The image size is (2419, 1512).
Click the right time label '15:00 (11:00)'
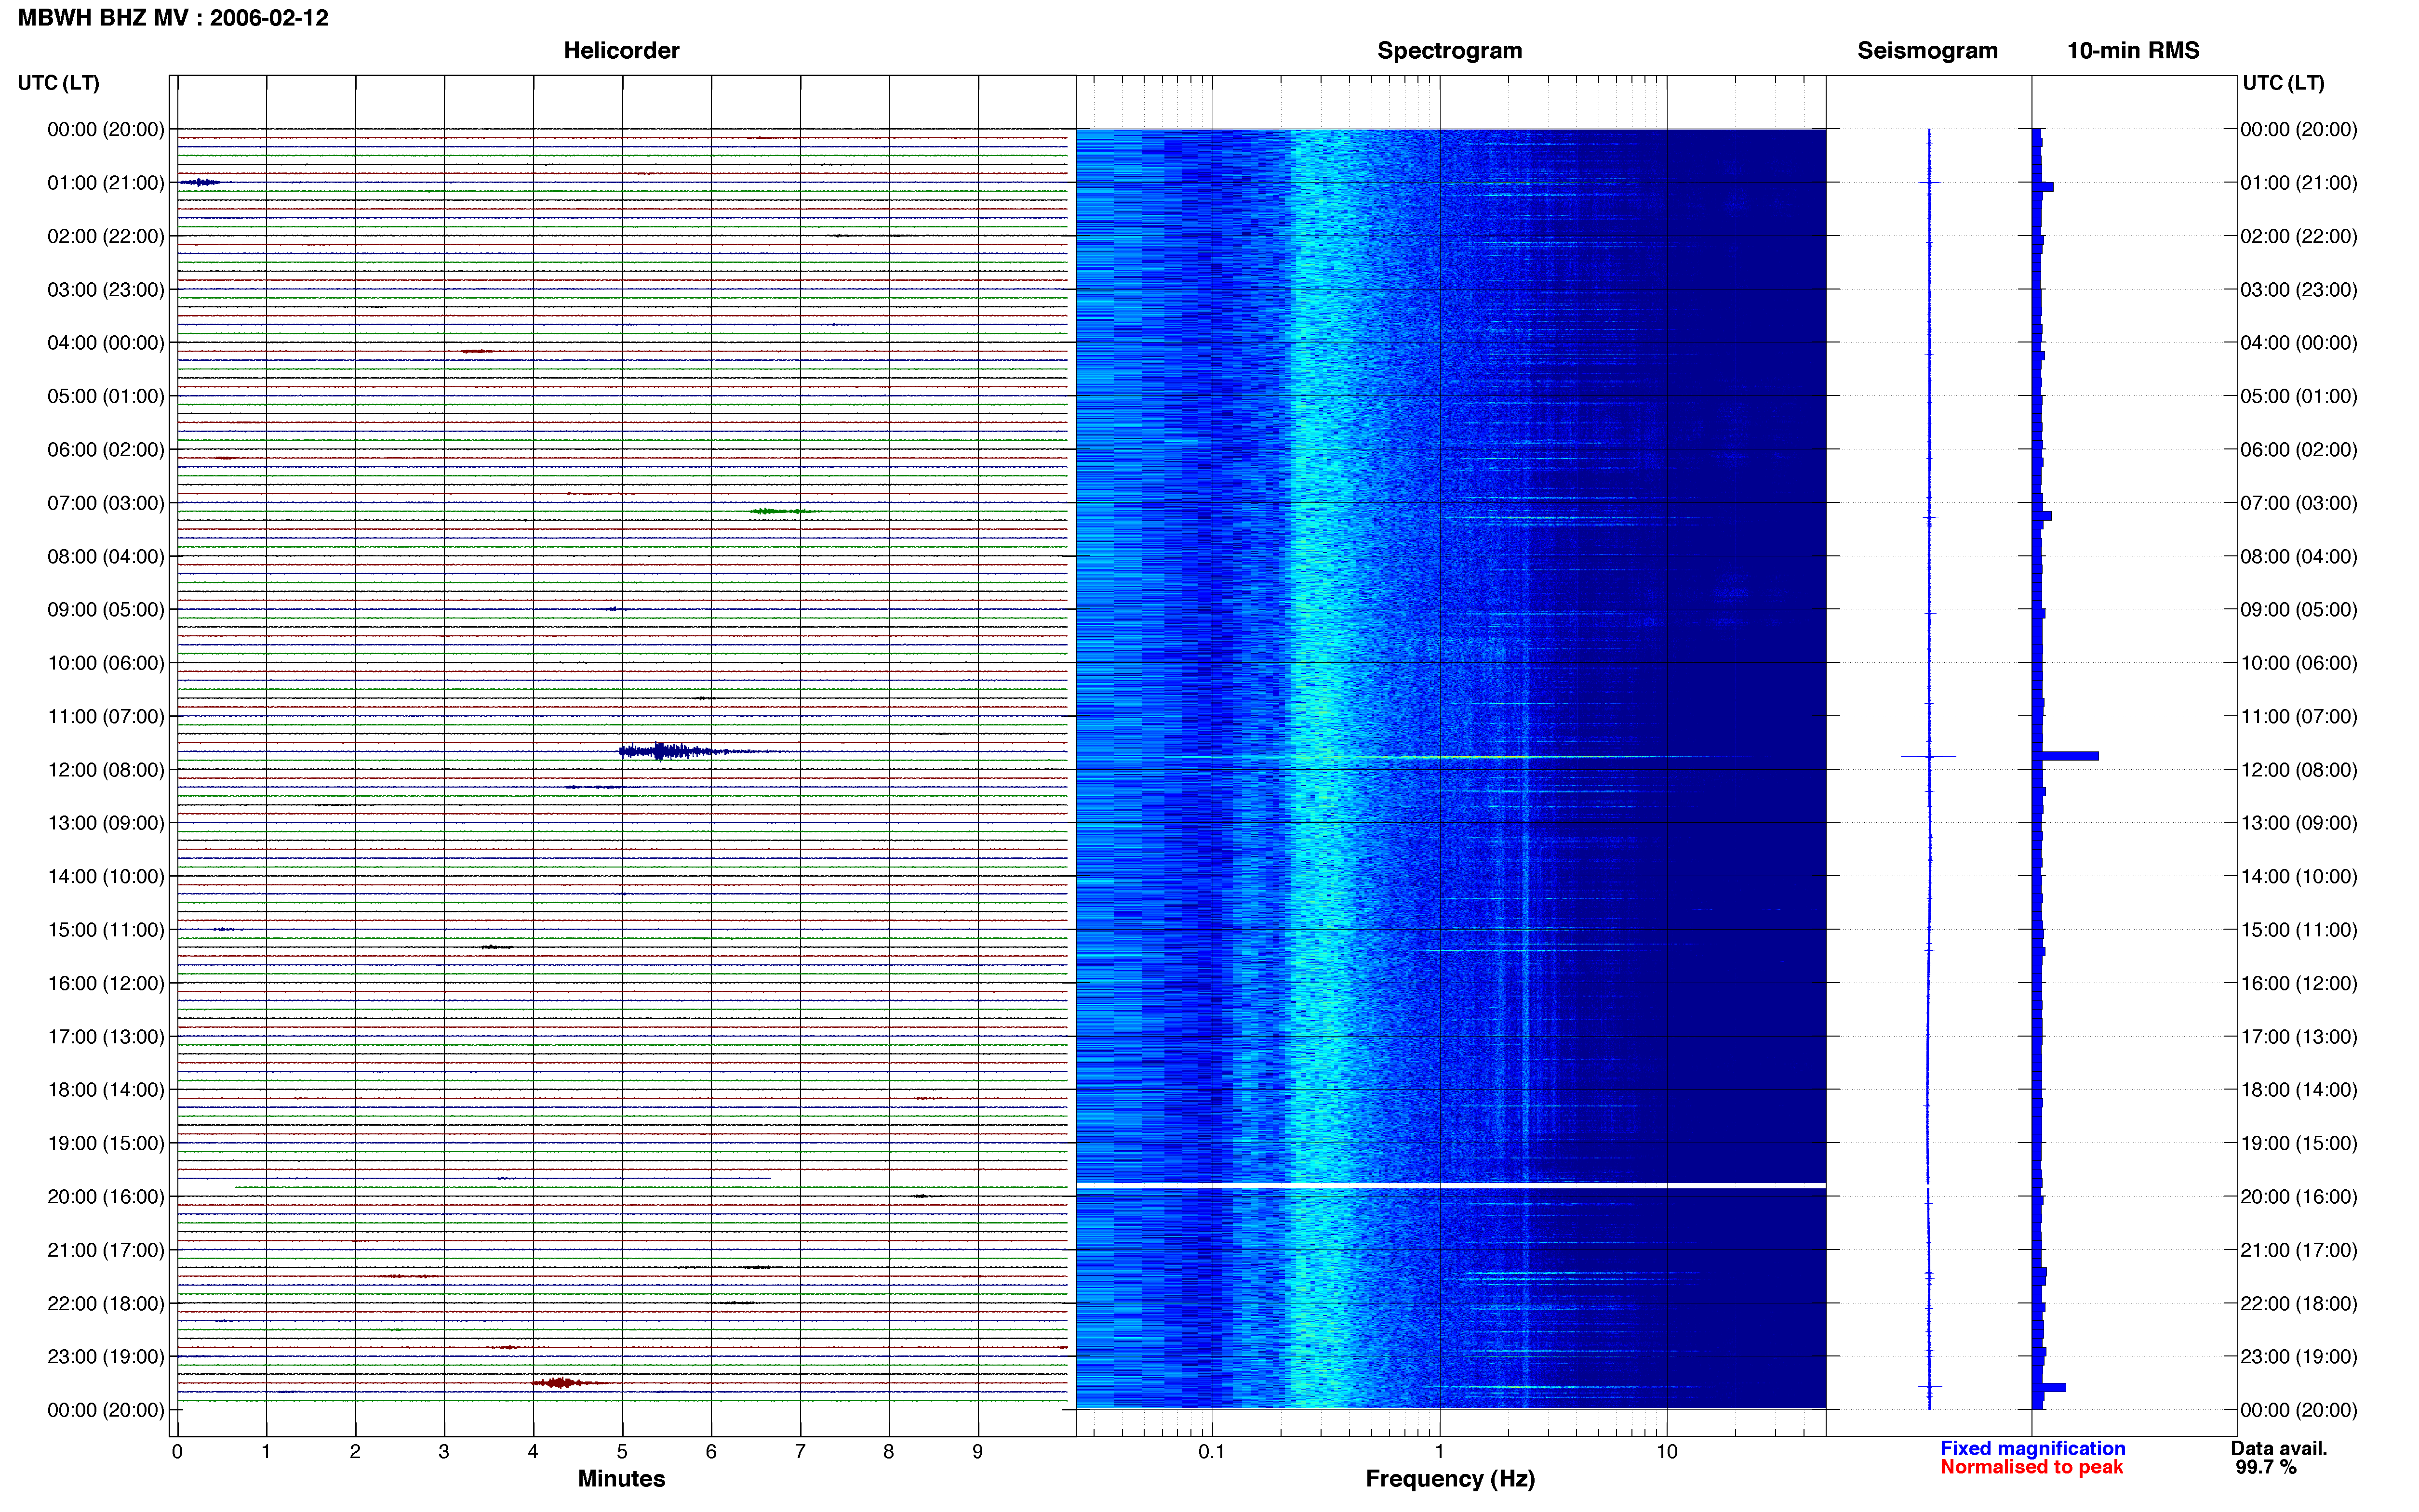pyautogui.click(x=2299, y=930)
